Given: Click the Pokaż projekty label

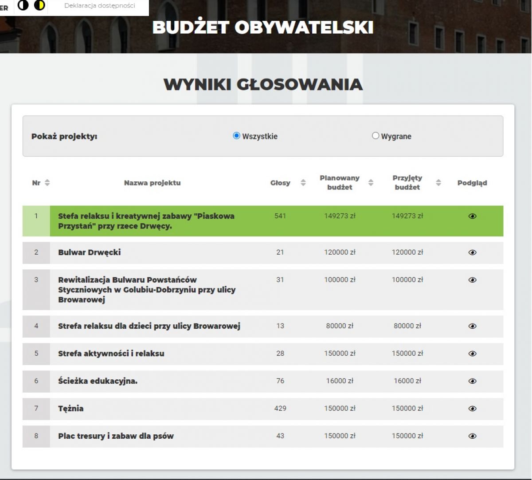Looking at the screenshot, I should (64, 136).
